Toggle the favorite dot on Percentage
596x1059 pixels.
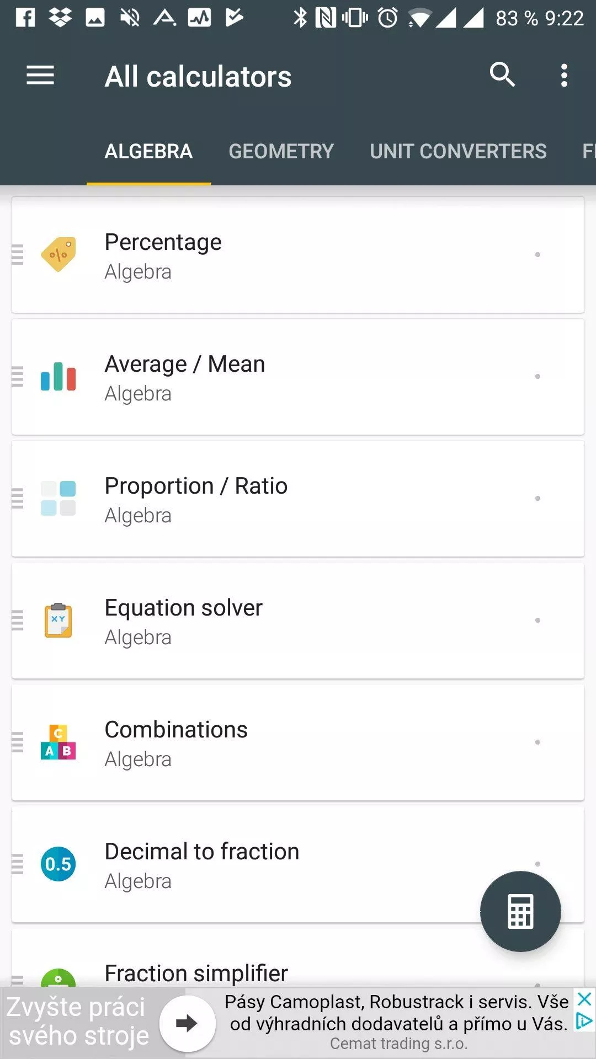click(538, 255)
